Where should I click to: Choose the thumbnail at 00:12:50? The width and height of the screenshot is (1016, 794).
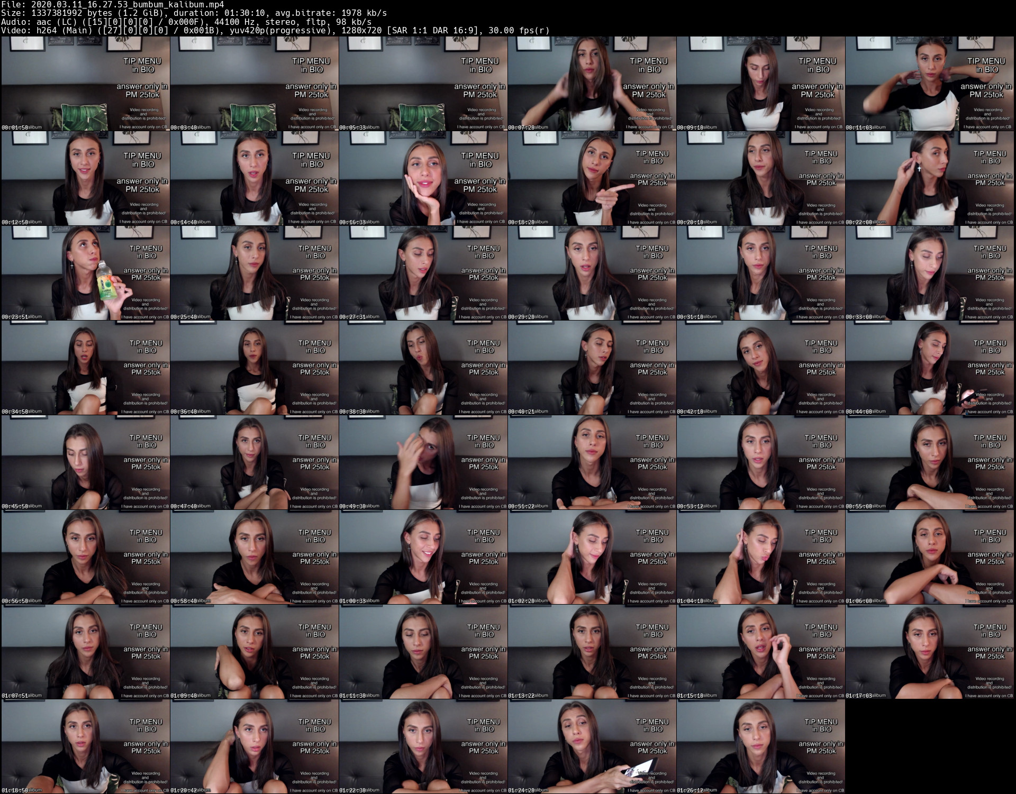86,178
